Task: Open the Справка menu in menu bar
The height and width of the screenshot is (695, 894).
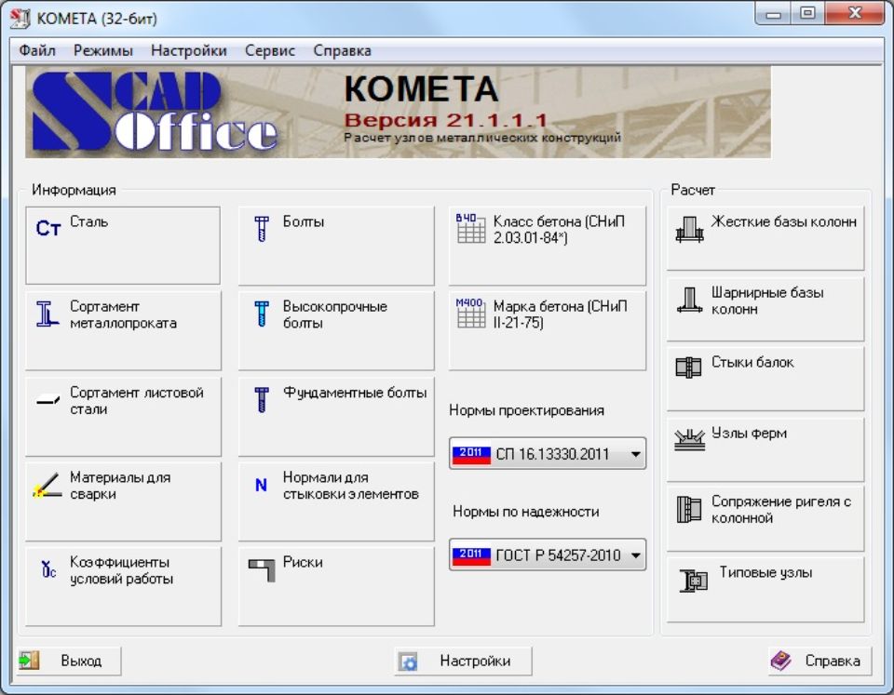Action: click(342, 50)
